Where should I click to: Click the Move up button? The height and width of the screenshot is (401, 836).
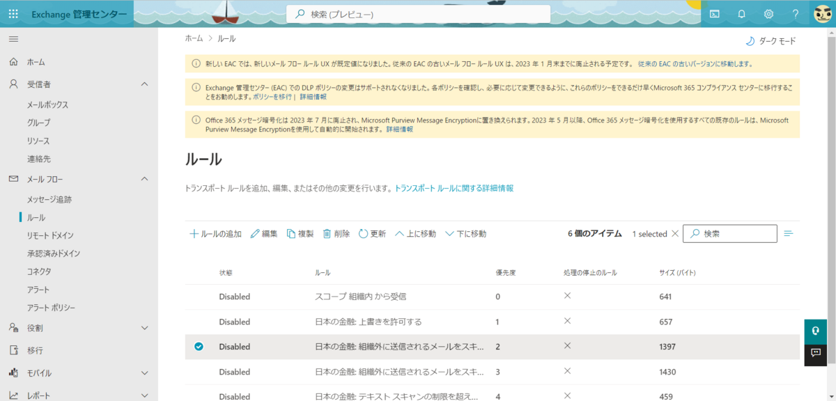[x=416, y=234]
